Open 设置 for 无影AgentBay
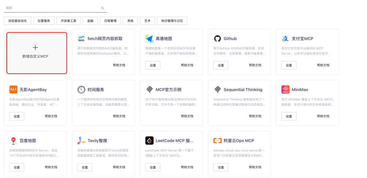The width and height of the screenshot is (367, 178). click(x=17, y=117)
